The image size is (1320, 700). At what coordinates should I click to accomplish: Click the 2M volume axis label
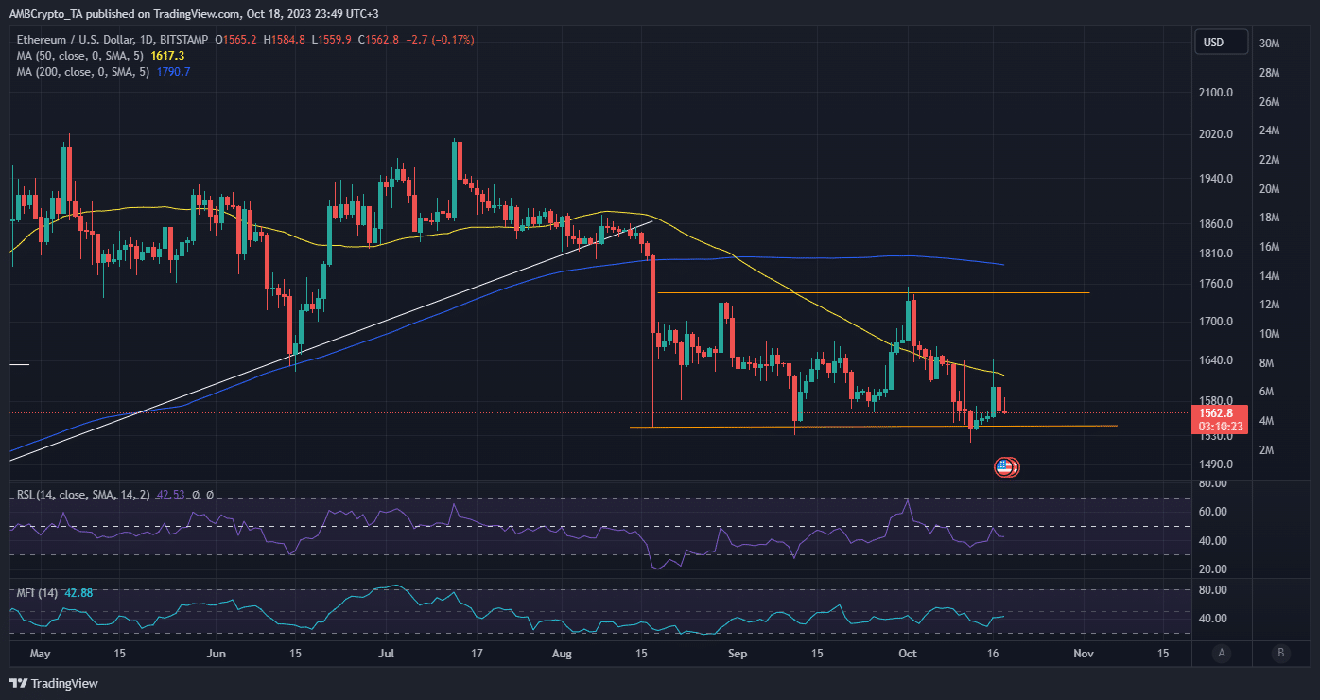pyautogui.click(x=1269, y=449)
